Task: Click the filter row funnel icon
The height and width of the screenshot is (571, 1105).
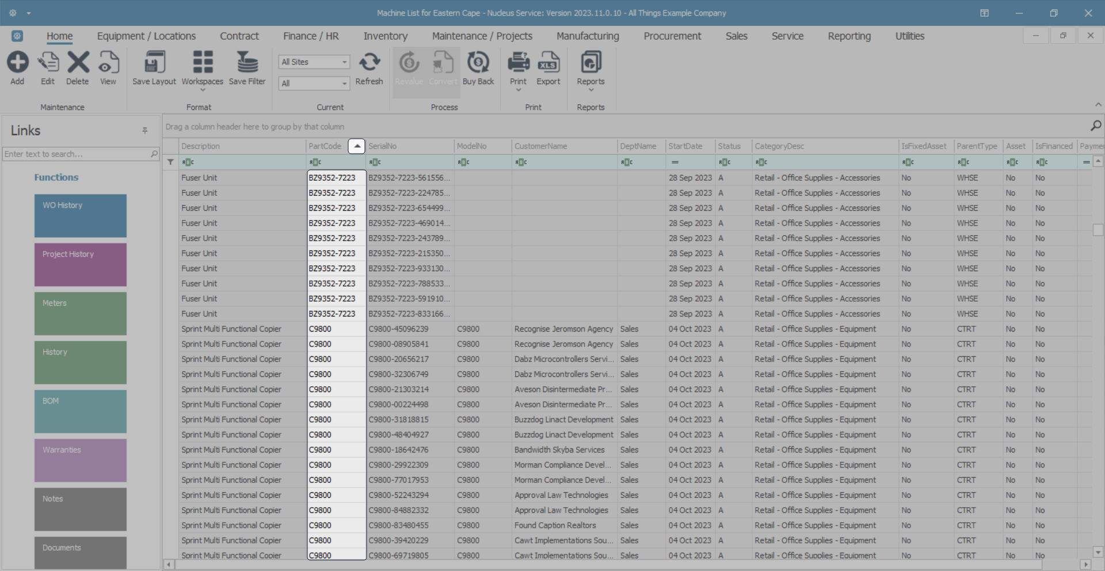Action: (170, 162)
